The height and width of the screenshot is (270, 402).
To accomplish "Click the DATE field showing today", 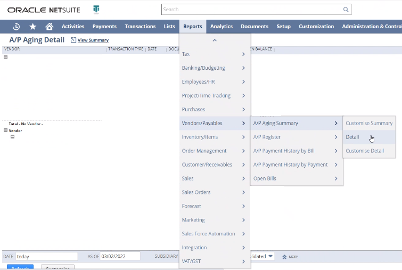I will coord(47,256).
